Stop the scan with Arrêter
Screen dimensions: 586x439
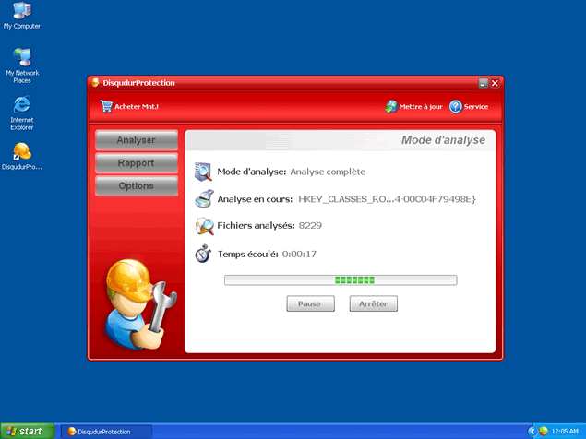point(373,303)
